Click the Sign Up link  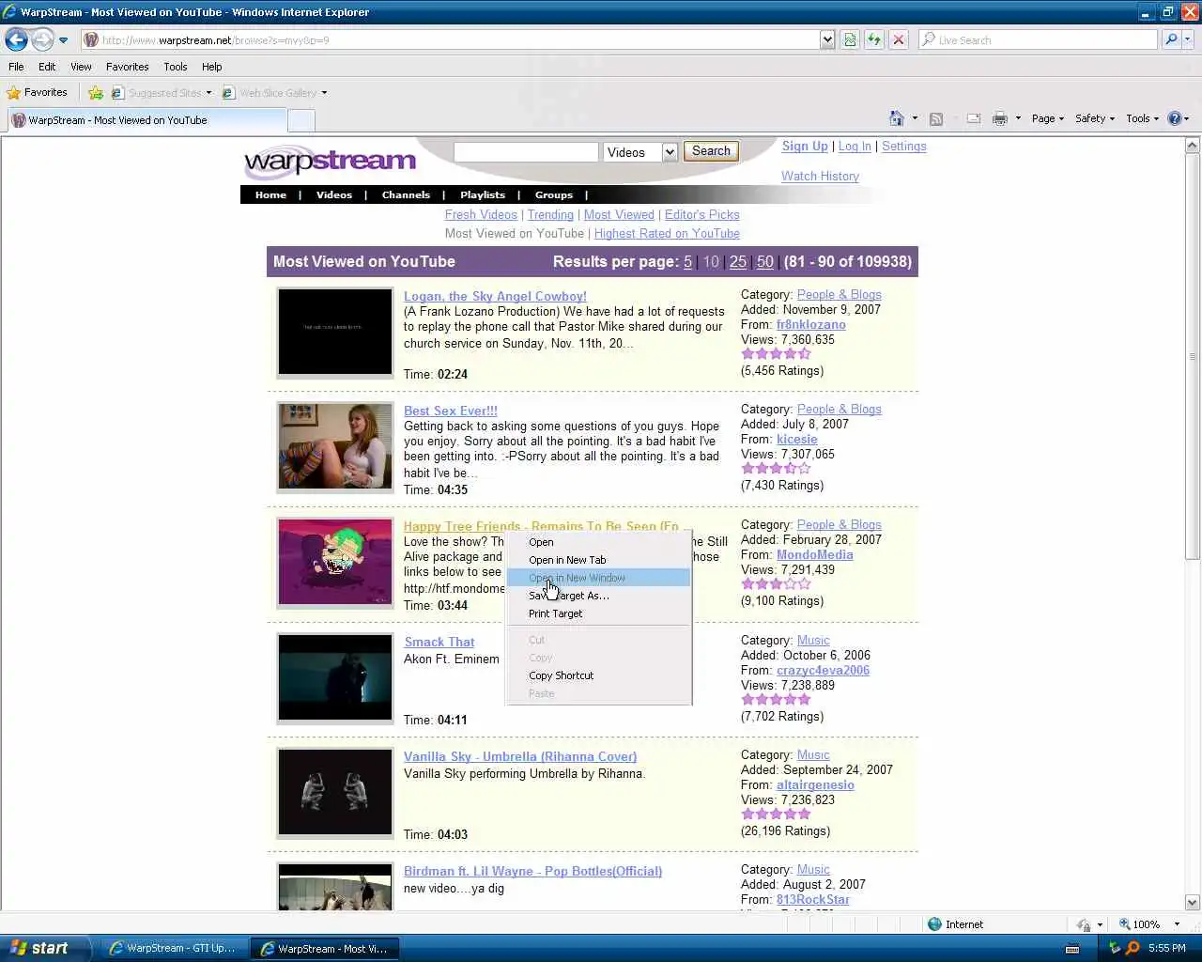coord(805,147)
